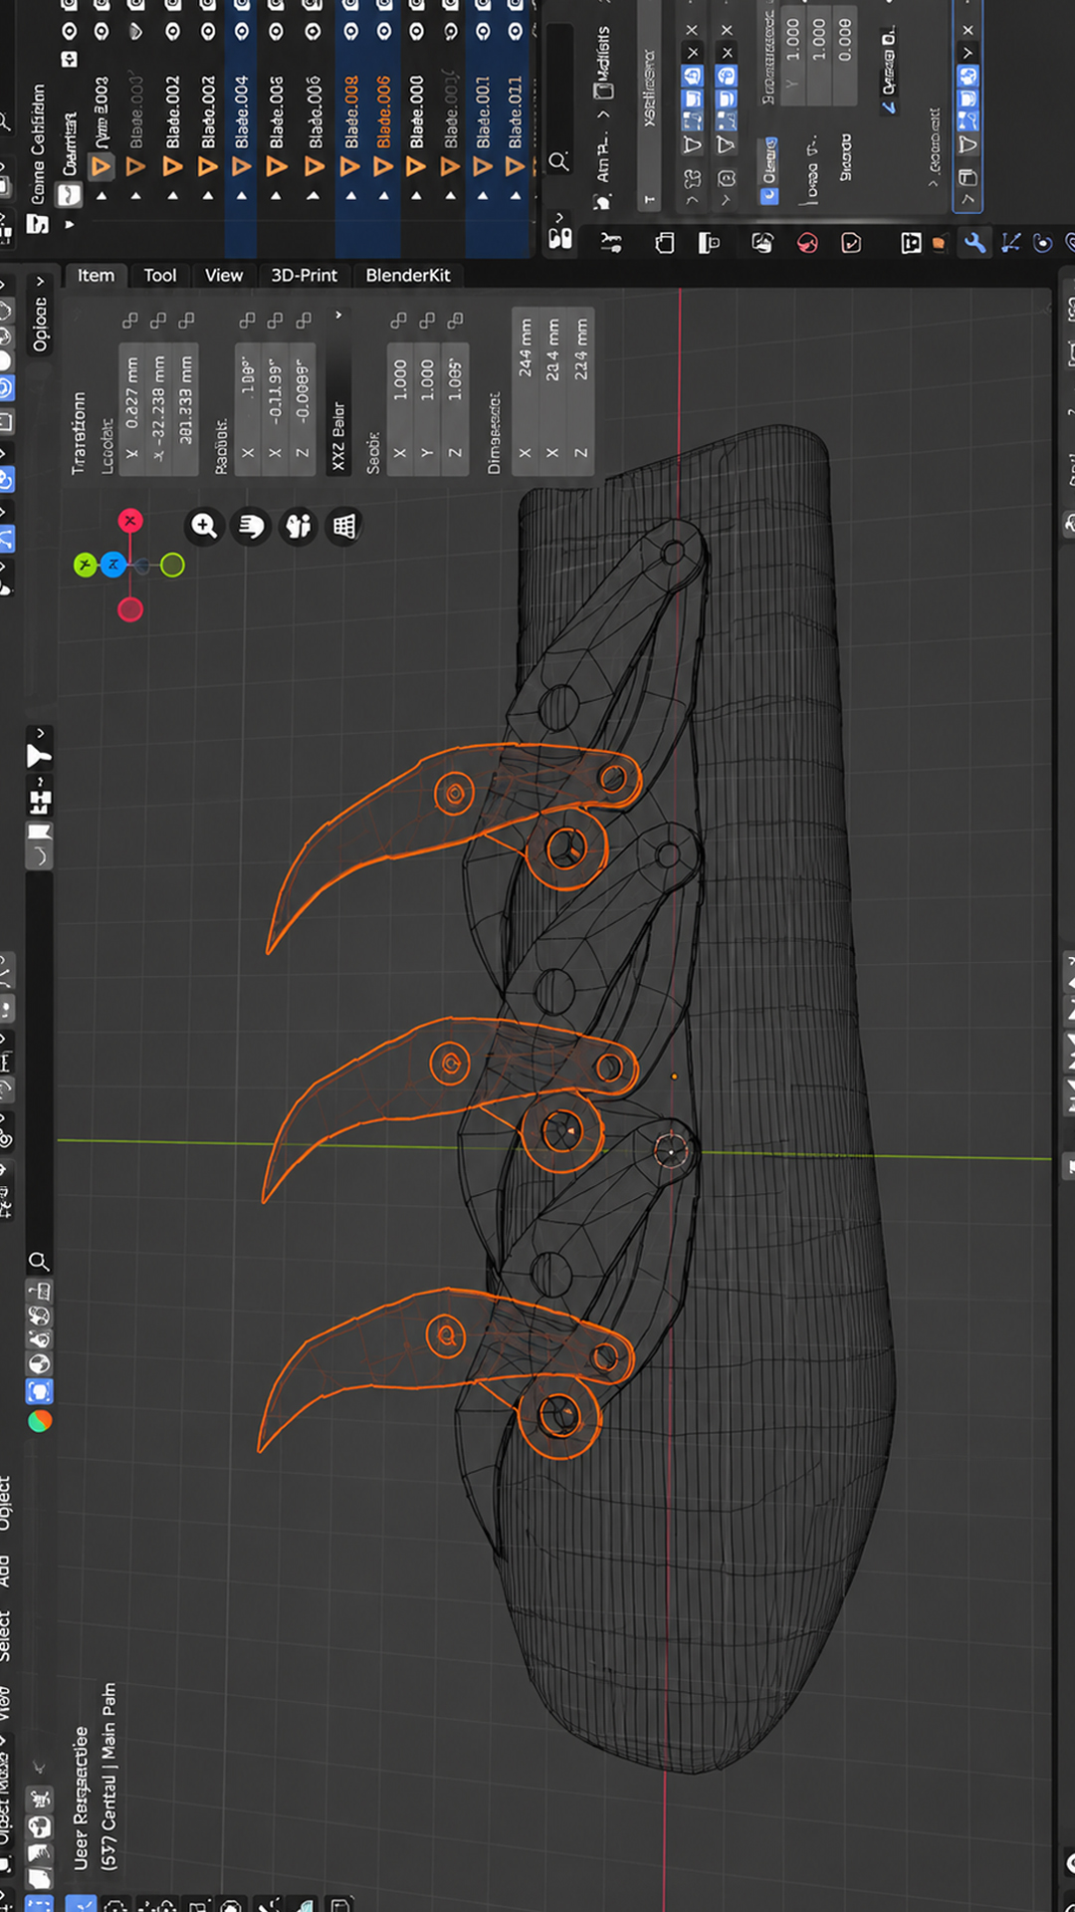This screenshot has width=1075, height=1912.
Task: Toggle the Collection exclude checkbox in outliner
Action: click(x=70, y=60)
